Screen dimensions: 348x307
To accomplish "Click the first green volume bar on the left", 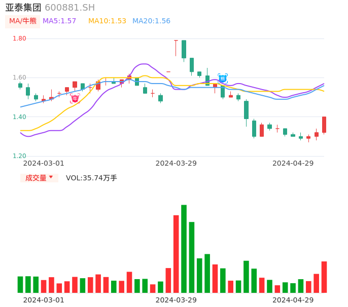I will click(20, 284).
